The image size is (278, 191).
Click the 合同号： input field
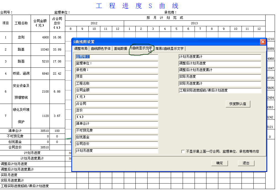coord(117,57)
